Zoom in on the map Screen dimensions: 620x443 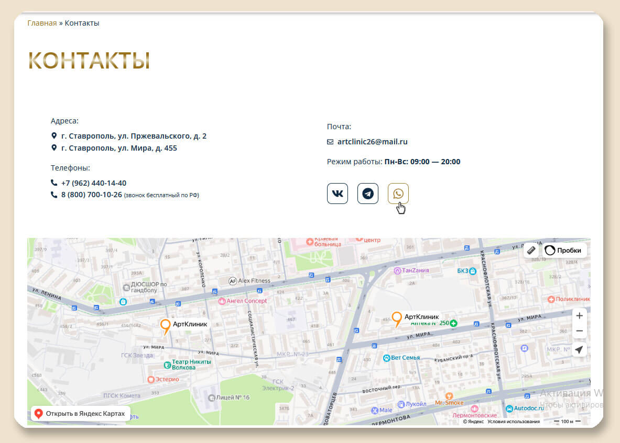click(x=579, y=316)
